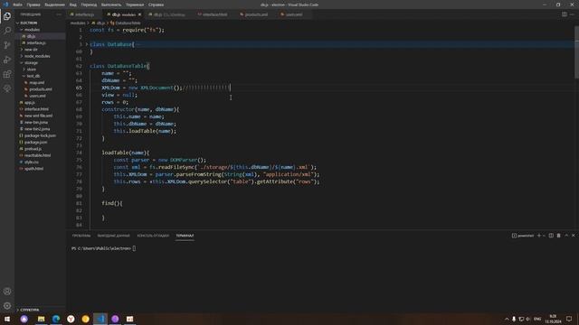Open interface.js in the file tree

coord(36,42)
